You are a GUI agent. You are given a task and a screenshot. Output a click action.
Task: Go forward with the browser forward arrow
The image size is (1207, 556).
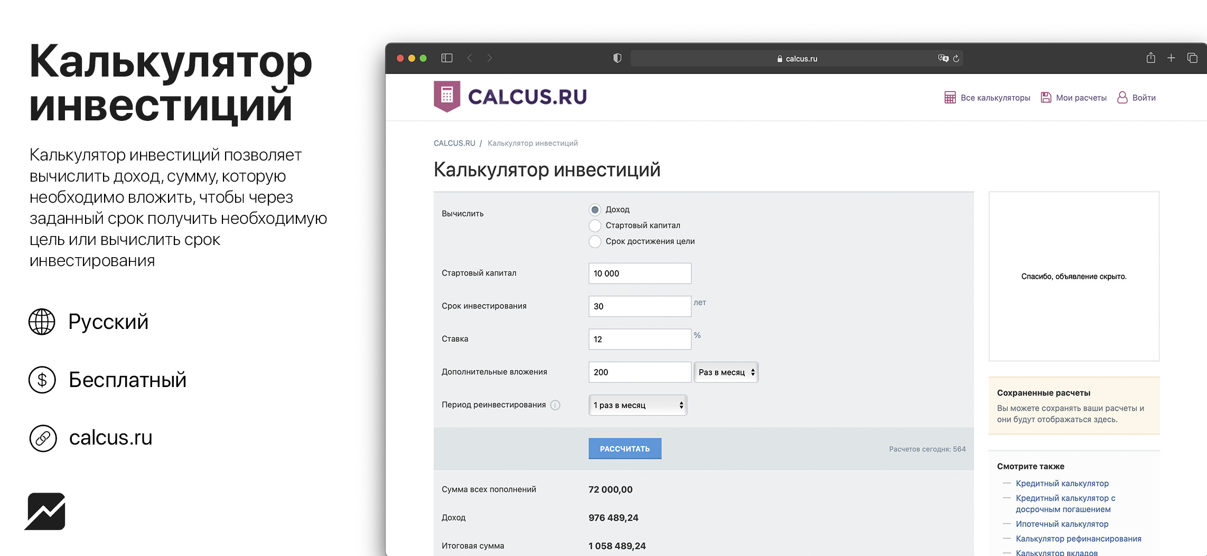(x=490, y=58)
